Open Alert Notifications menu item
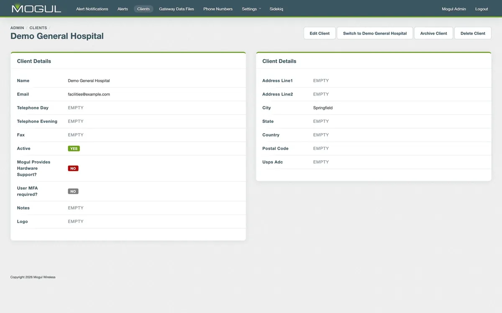The width and height of the screenshot is (502, 313). coord(92,9)
